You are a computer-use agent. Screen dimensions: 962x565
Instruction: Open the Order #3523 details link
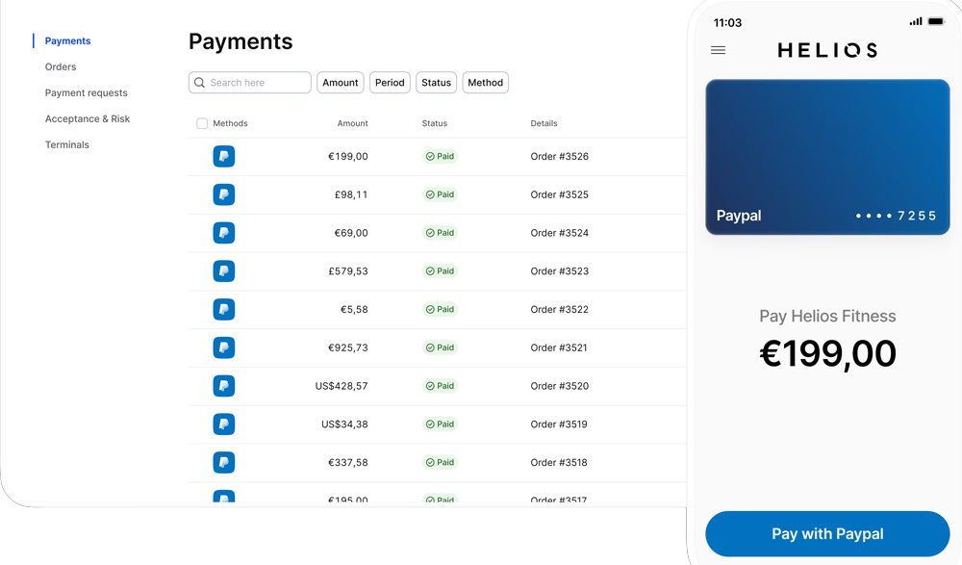[559, 271]
